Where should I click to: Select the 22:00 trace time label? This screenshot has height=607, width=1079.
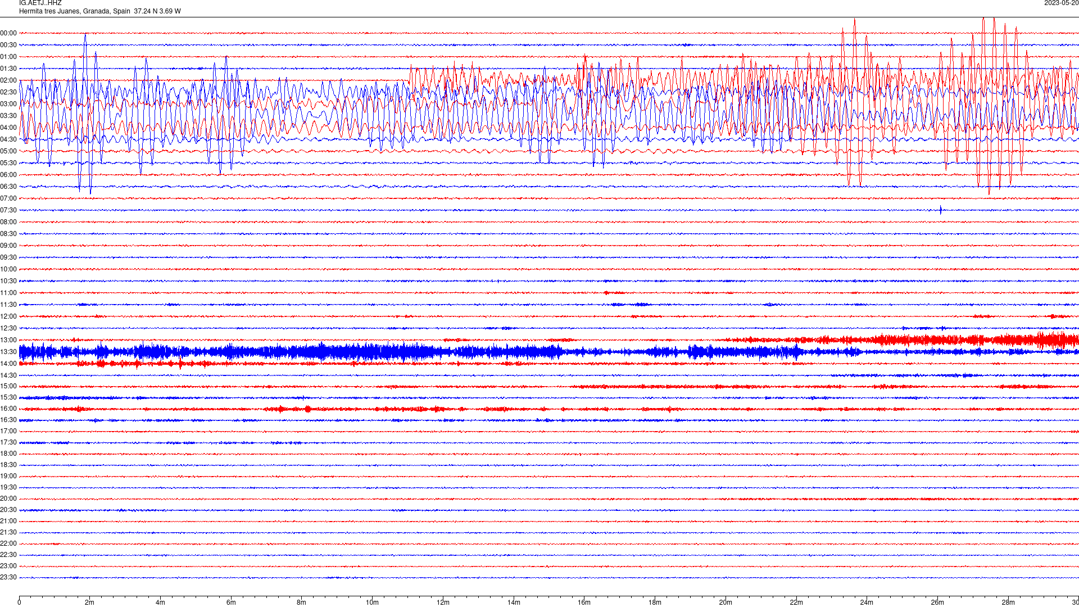(8, 543)
